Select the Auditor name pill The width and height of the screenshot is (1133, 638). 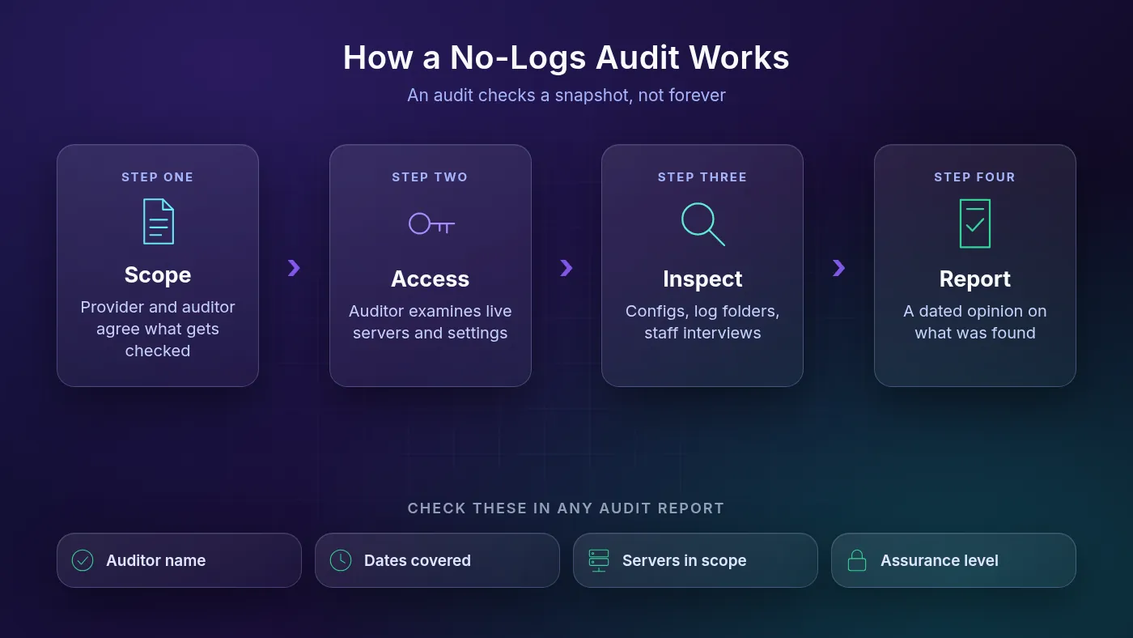point(179,560)
